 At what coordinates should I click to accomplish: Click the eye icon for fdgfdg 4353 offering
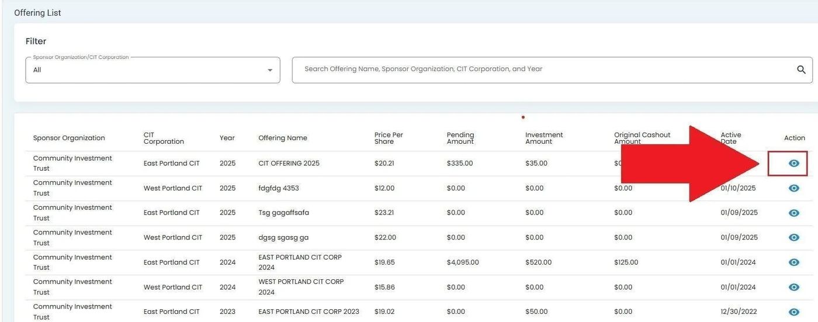coord(793,188)
